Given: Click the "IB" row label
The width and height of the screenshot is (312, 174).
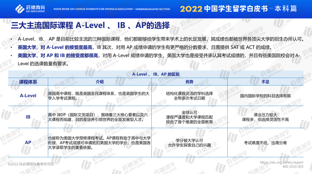Looking at the screenshot, I should click(28, 117).
